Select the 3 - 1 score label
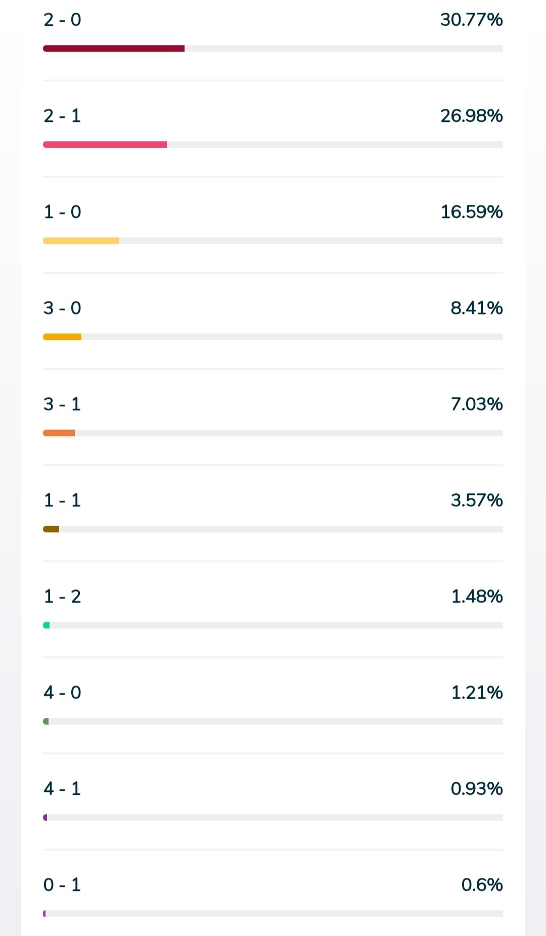Viewport: 546px width, 936px height. 62,404
